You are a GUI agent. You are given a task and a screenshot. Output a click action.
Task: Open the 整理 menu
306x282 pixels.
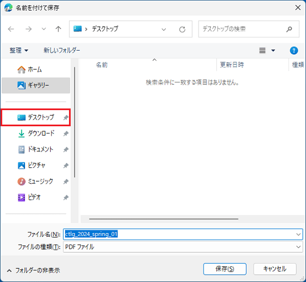19,51
